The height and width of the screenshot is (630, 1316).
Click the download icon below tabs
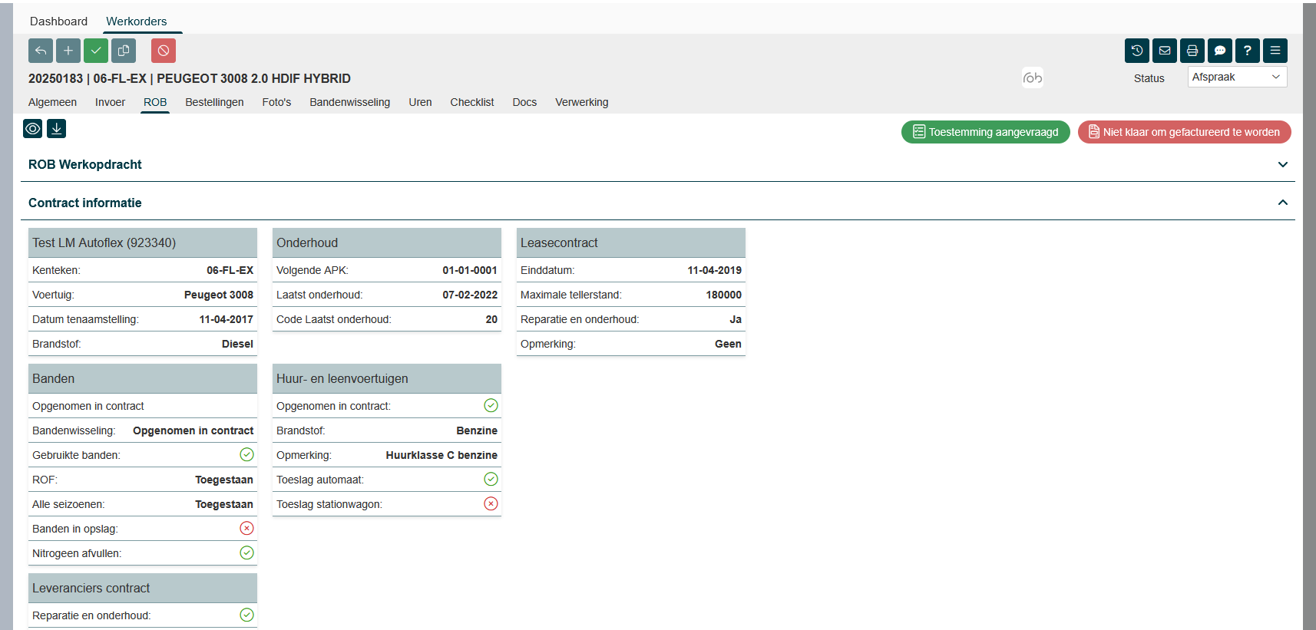57,129
